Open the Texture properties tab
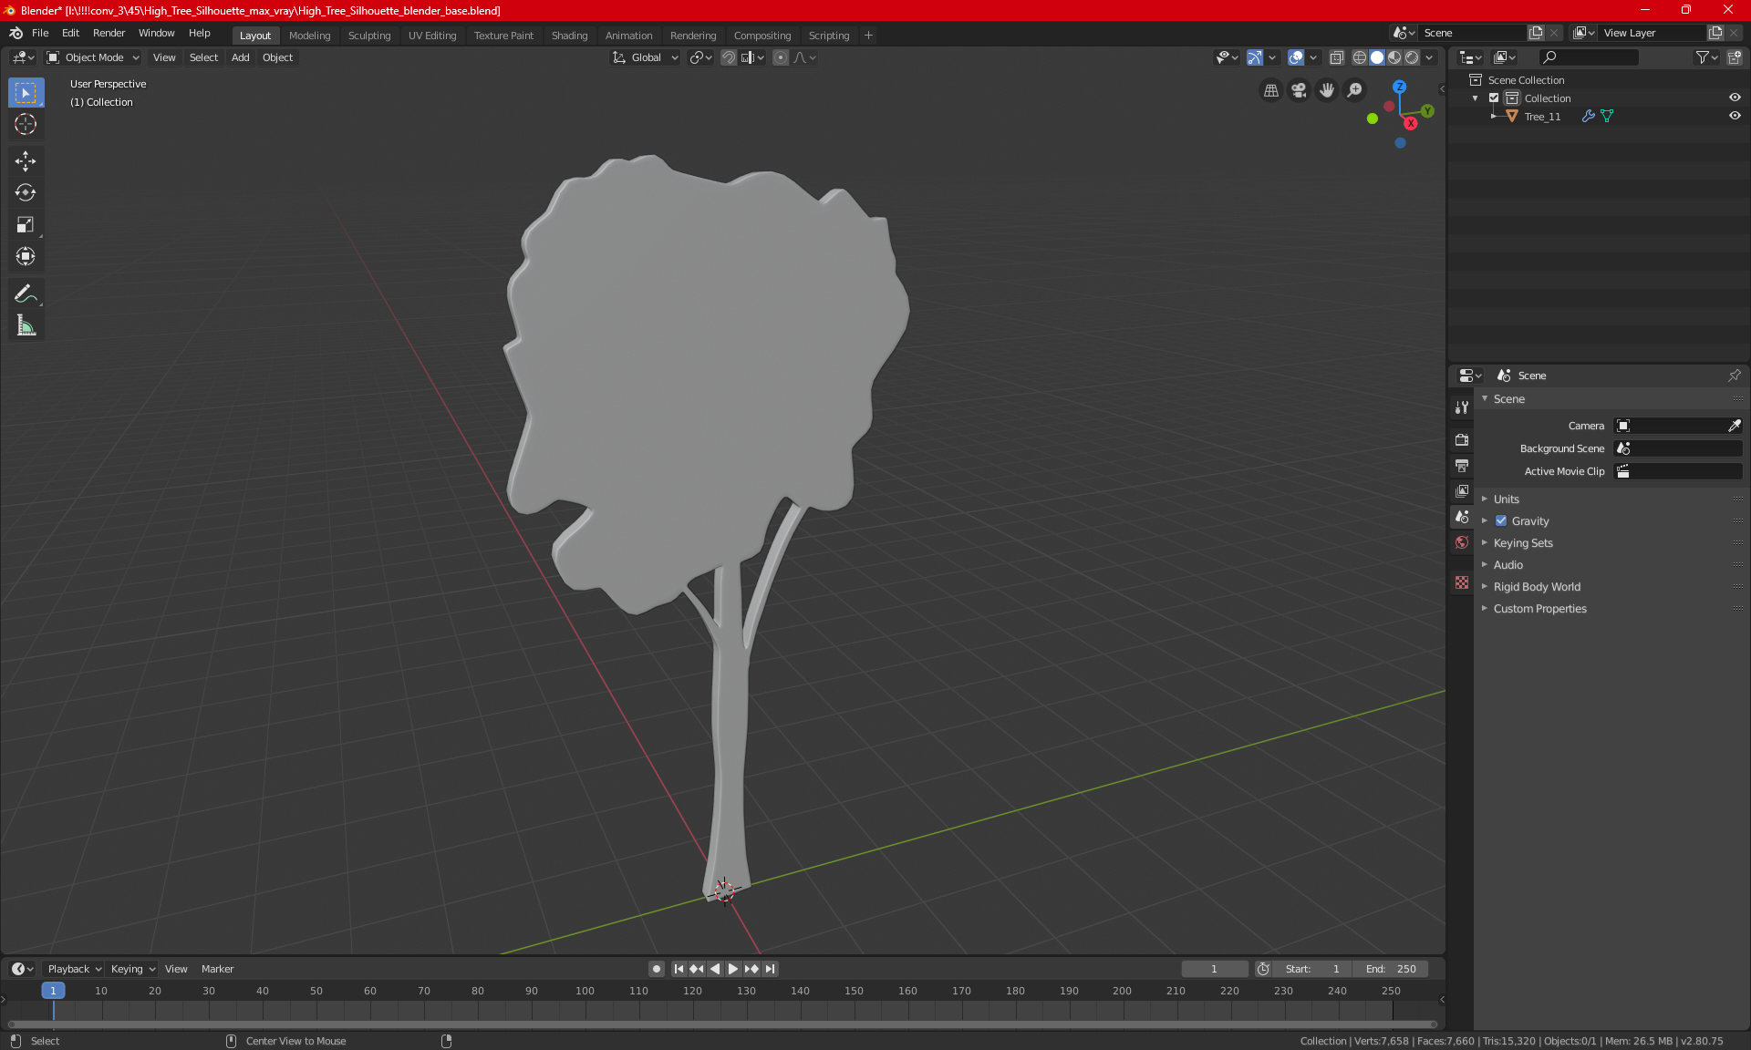1751x1050 pixels. (x=1462, y=582)
